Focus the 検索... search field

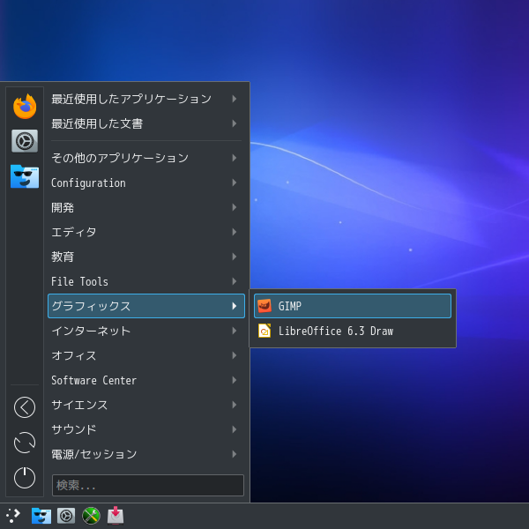tap(148, 485)
